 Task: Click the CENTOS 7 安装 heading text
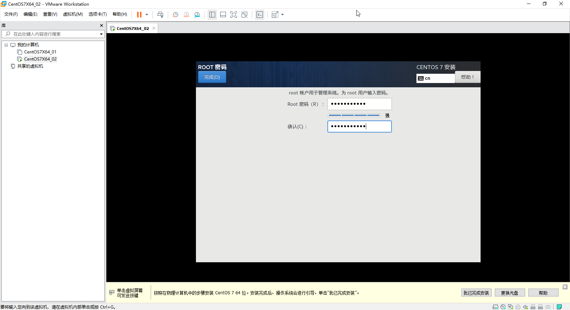click(x=436, y=67)
